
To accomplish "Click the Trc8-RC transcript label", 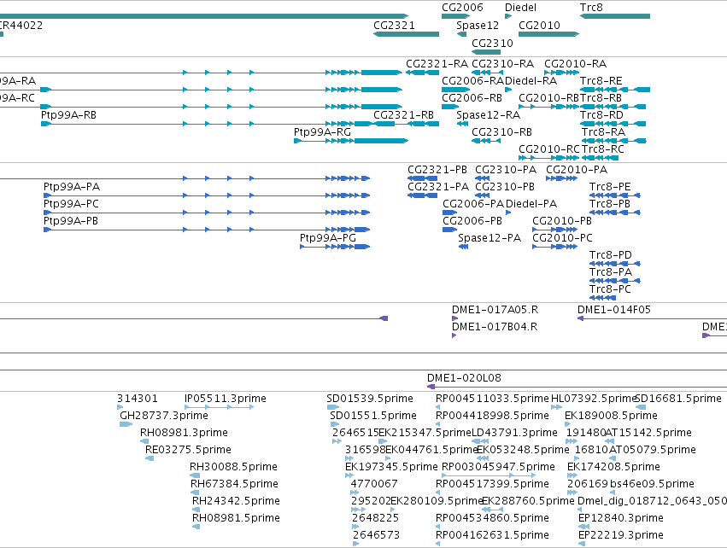I will [x=603, y=149].
